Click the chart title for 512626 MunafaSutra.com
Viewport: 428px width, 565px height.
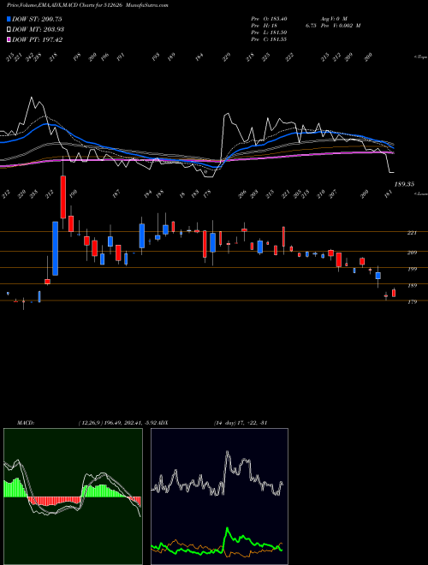coord(87,5)
